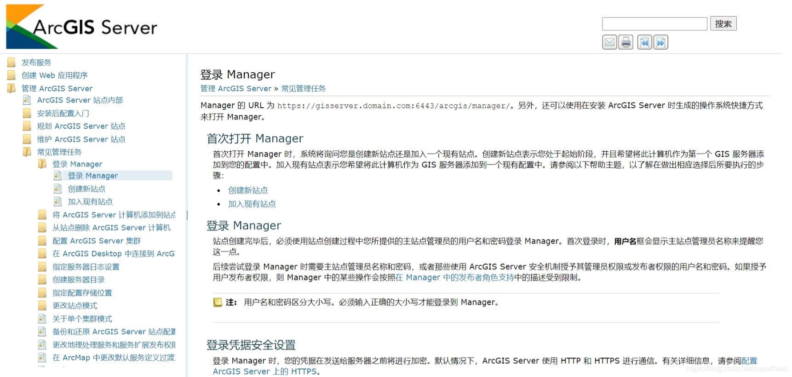792x377 pixels.
Task: Open 发布服务 in the tree
Action: tap(36, 63)
